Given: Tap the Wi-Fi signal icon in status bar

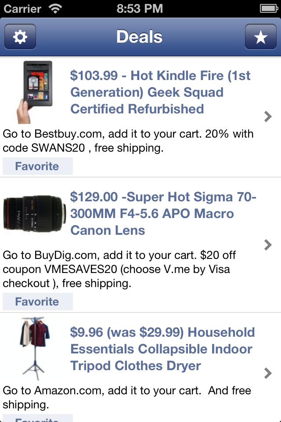Looking at the screenshot, I should pyautogui.click(x=55, y=8).
